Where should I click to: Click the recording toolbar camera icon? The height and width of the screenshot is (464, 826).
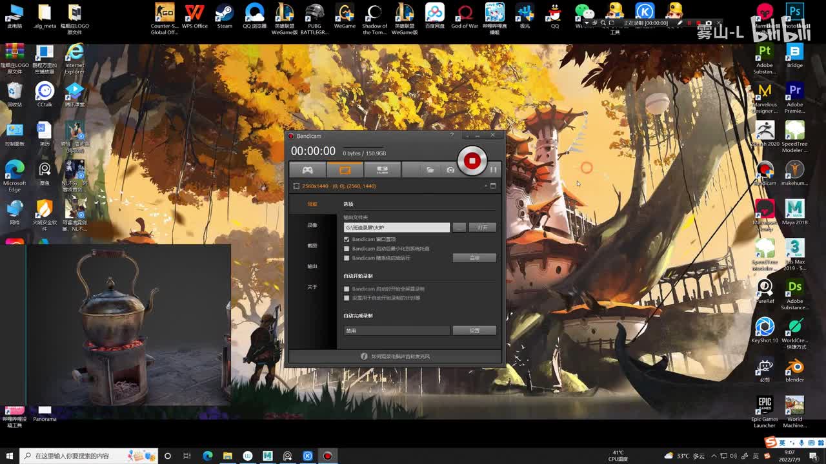708,23
